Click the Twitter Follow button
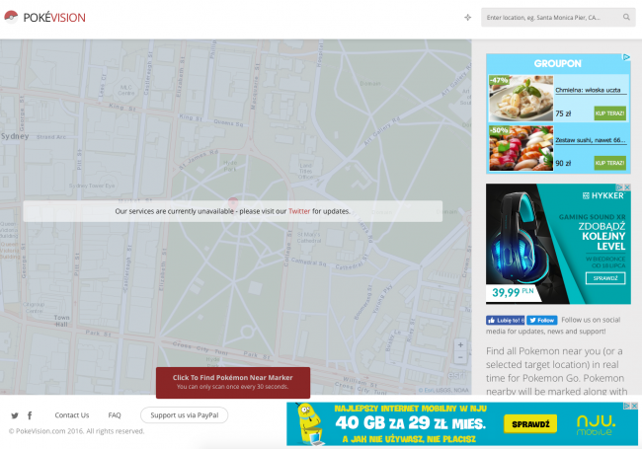The height and width of the screenshot is (449, 642). pyautogui.click(x=541, y=320)
